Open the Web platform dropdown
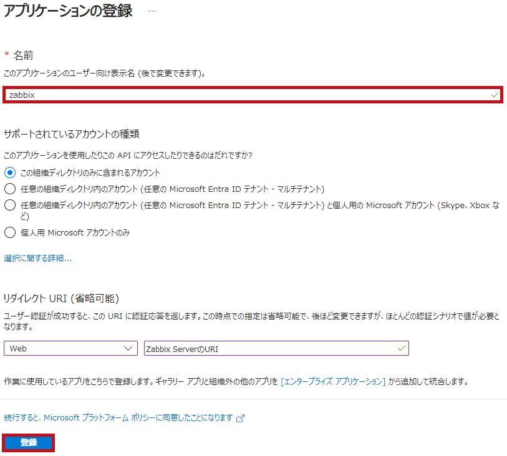Viewport: 507px width, 456px height. [71, 348]
